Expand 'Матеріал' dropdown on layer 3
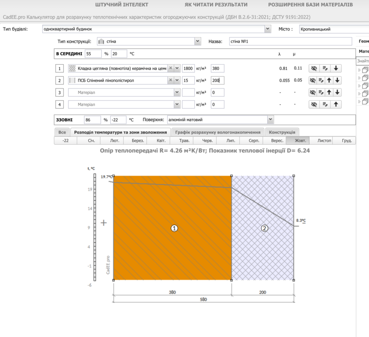The width and height of the screenshot is (369, 337). click(x=176, y=92)
